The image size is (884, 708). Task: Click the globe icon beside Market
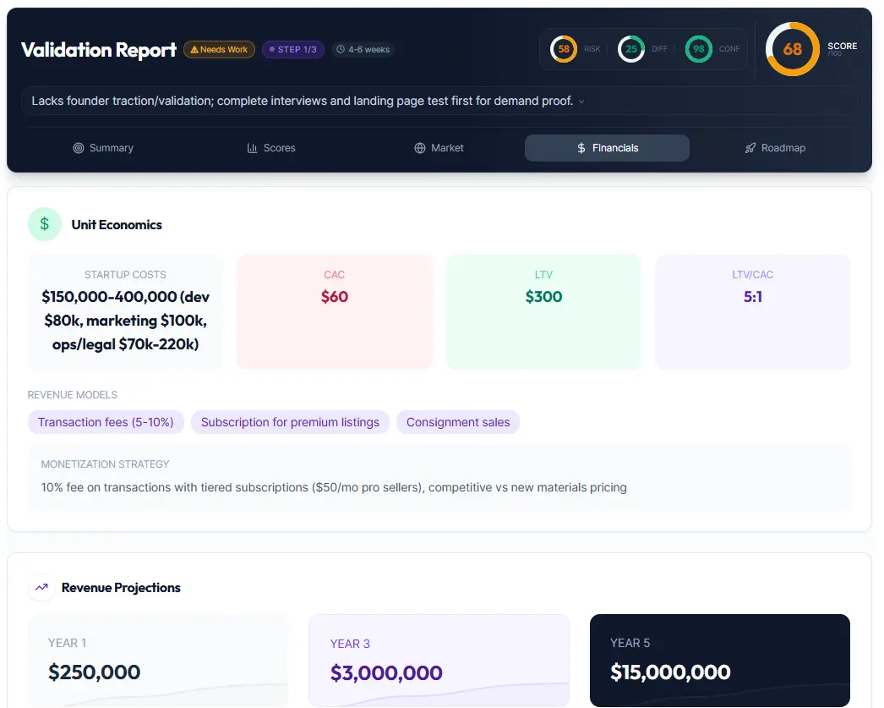pyautogui.click(x=418, y=147)
